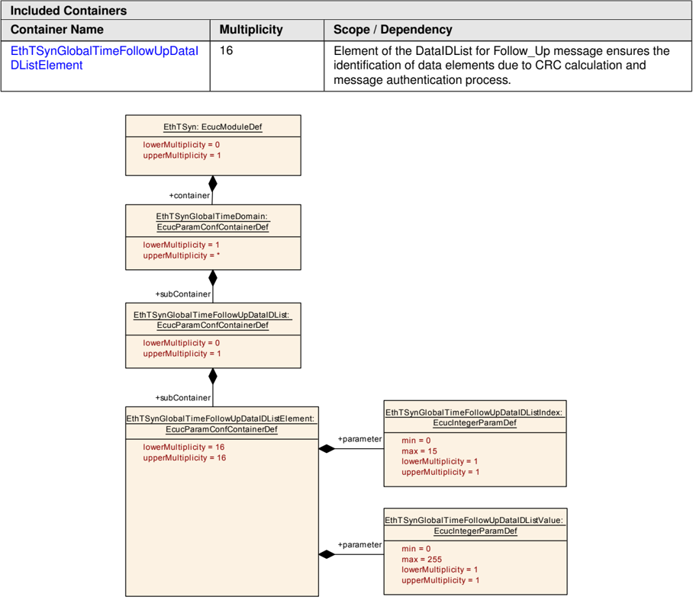Select the "Container Name" column header
This screenshot has width=693, height=600.
click(x=57, y=30)
